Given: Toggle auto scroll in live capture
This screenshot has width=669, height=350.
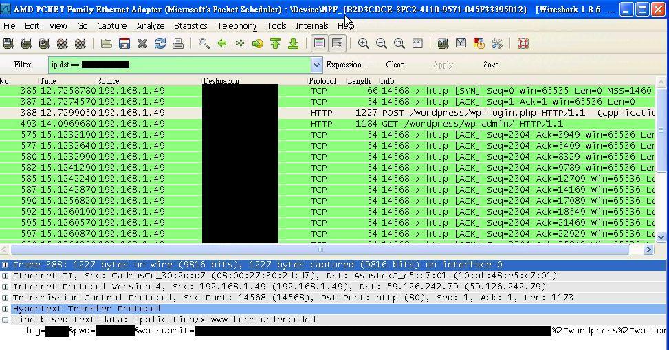Looking at the screenshot, I should tap(337, 43).
